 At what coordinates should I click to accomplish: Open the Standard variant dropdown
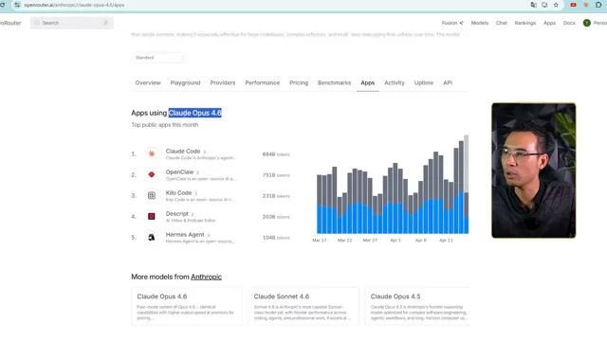[158, 58]
